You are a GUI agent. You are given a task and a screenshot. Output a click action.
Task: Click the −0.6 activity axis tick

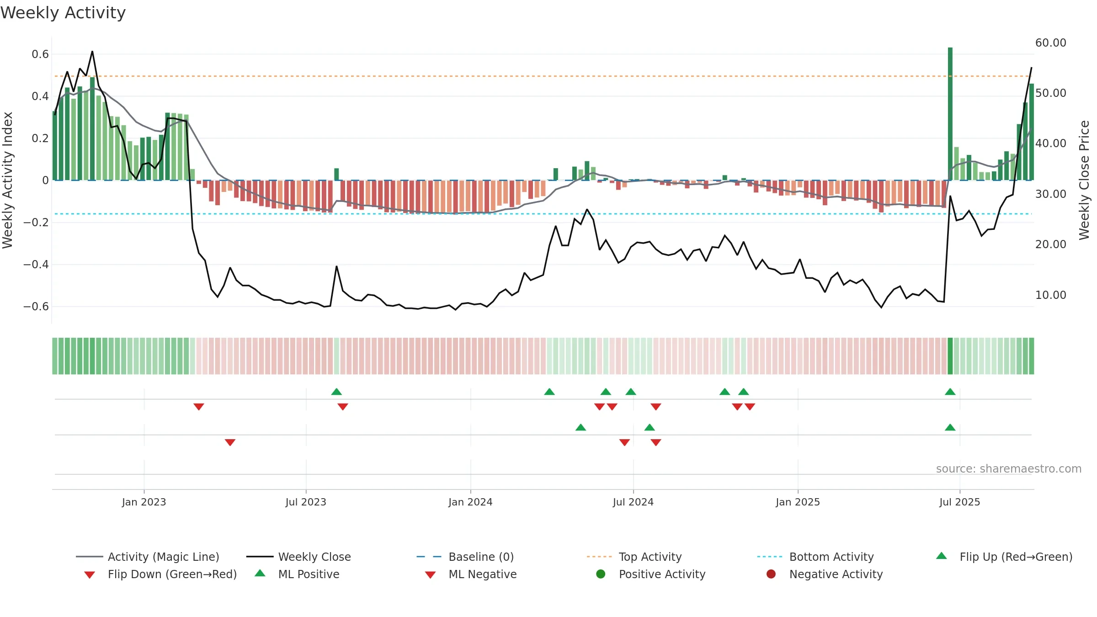pyautogui.click(x=36, y=306)
